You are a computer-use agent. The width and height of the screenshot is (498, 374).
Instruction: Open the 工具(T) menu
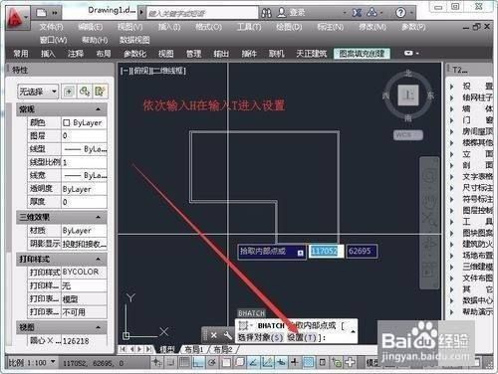[249, 27]
